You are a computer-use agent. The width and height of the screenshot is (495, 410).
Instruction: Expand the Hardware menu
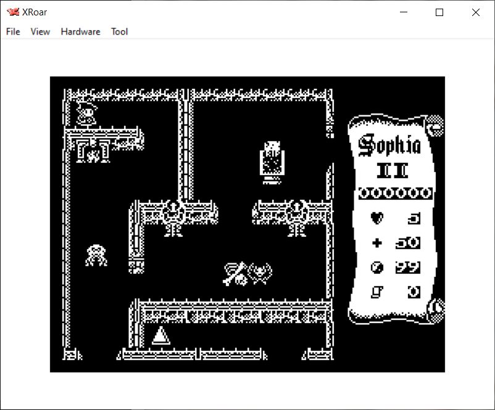pos(80,31)
